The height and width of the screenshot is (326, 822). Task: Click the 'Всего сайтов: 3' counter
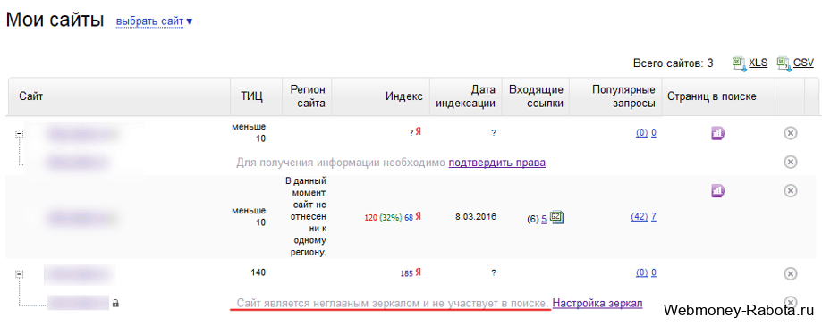(x=674, y=63)
